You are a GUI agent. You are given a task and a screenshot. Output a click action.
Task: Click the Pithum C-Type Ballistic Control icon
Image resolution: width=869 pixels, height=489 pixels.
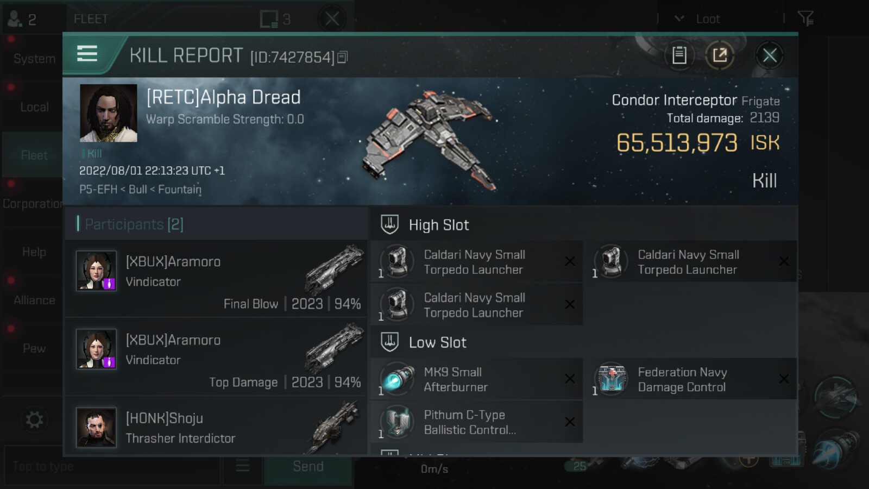(x=397, y=422)
